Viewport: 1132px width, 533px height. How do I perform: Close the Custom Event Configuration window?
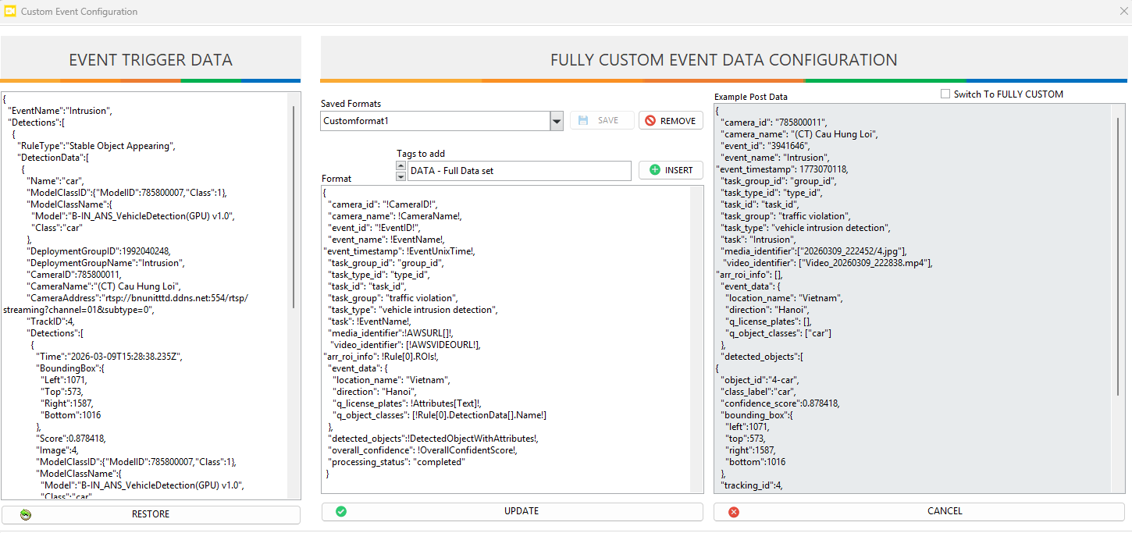coord(1123,12)
